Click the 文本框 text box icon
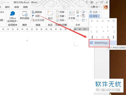The width and height of the screenshot is (126, 95). (72, 14)
